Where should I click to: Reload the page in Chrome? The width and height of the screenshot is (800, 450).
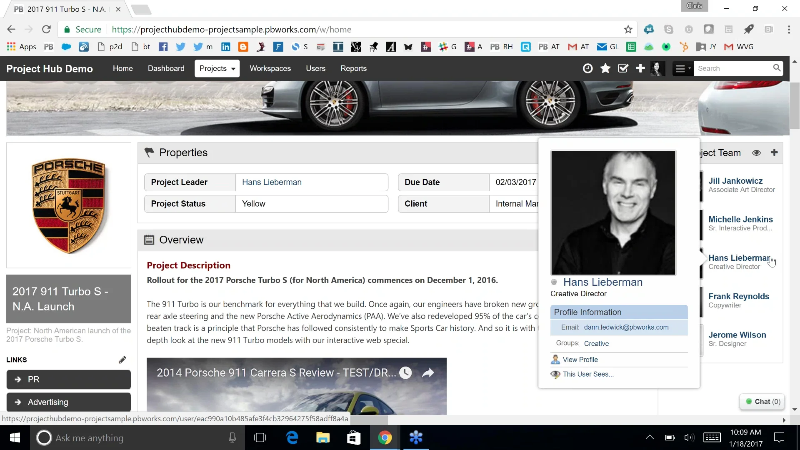[46, 30]
